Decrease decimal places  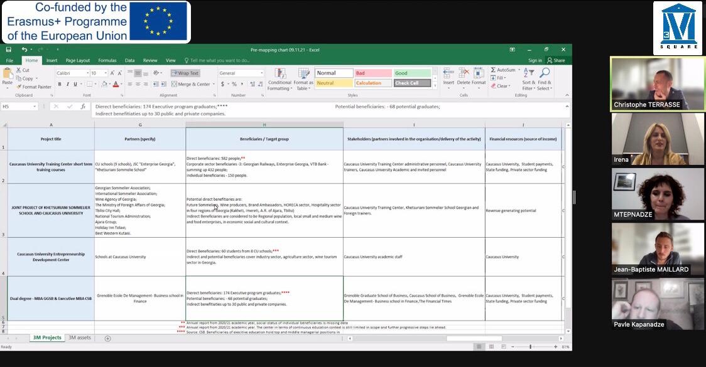tap(260, 84)
